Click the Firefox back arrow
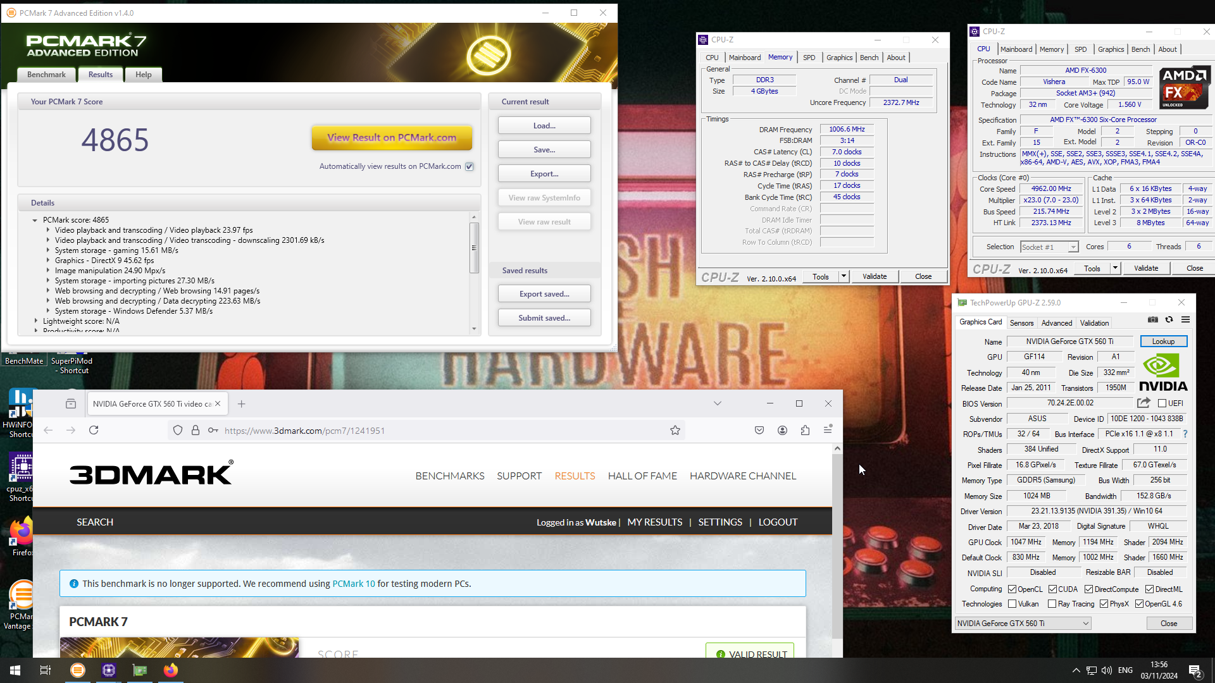The width and height of the screenshot is (1215, 683). point(48,430)
